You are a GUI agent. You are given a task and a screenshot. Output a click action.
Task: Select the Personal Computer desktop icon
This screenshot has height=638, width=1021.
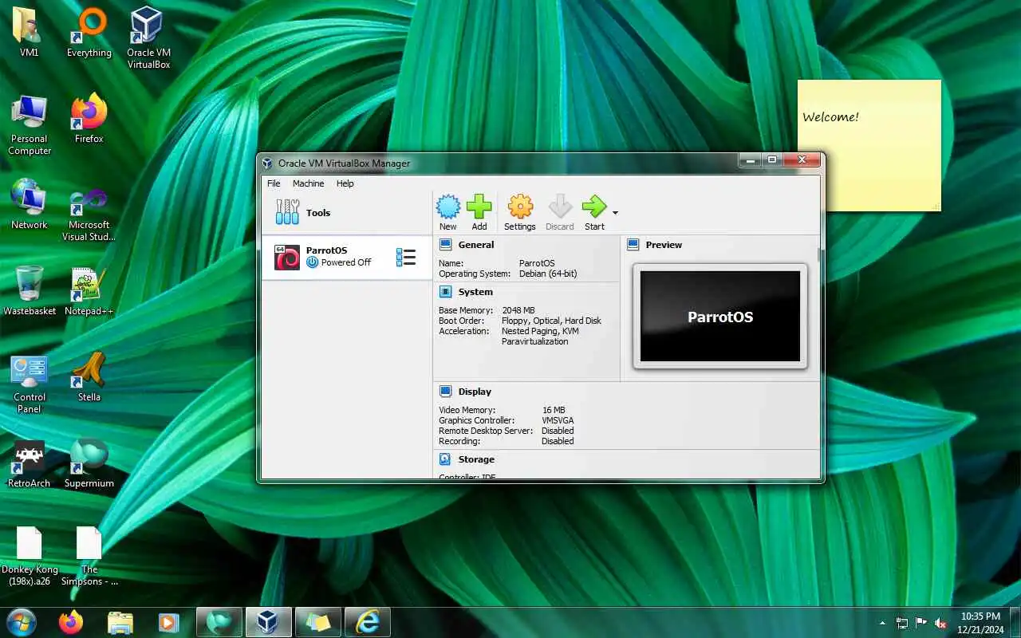pyautogui.click(x=30, y=124)
